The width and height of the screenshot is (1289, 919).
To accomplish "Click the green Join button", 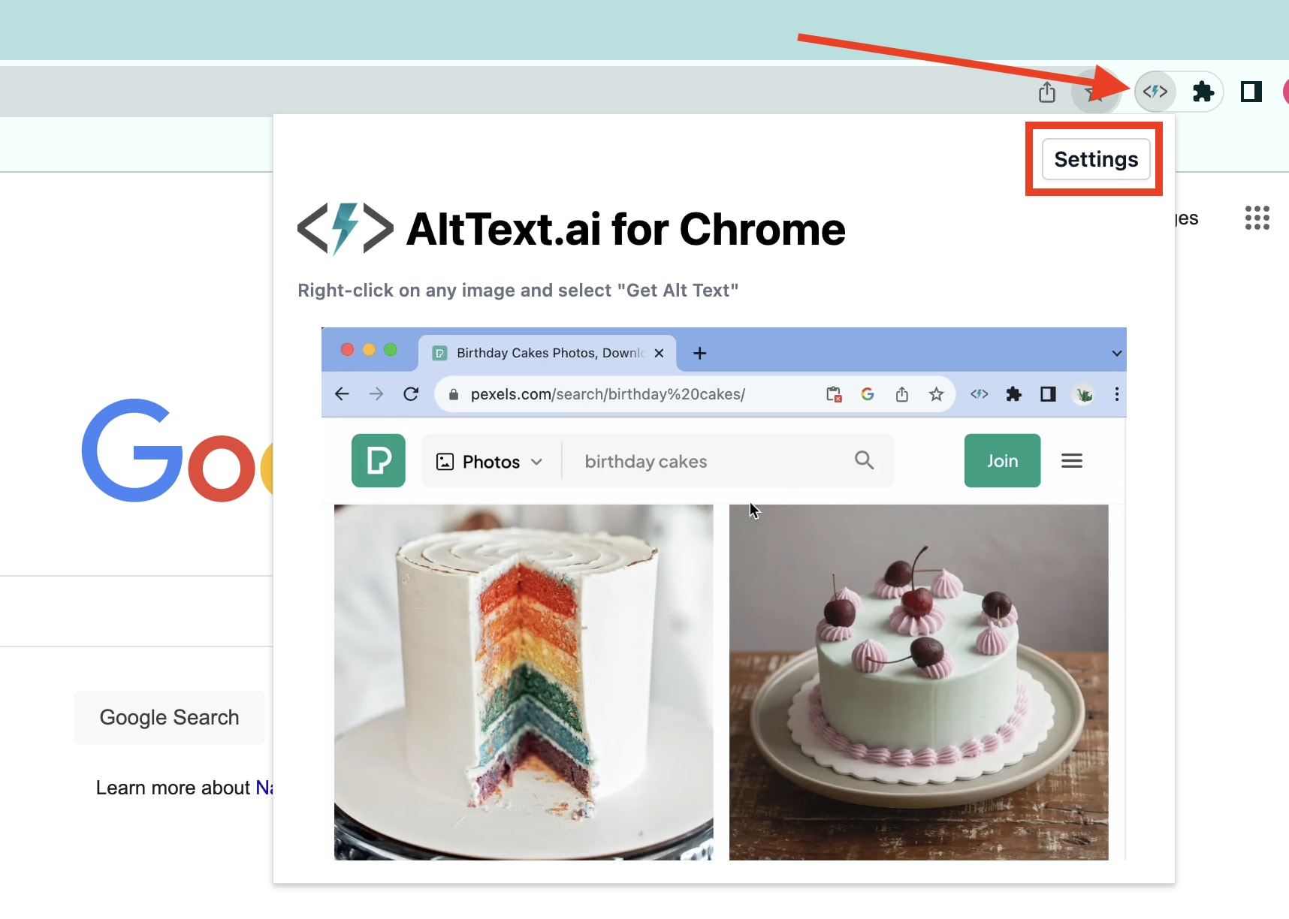I will click(x=1002, y=460).
